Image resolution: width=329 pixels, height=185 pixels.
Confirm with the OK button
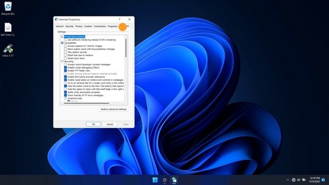94,124
